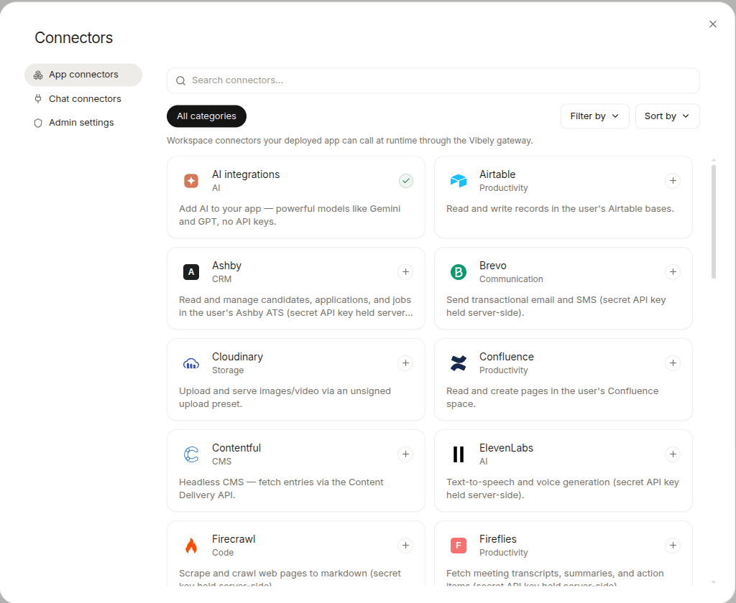This screenshot has width=736, height=603.
Task: Focus the Search connectors field
Action: tap(433, 80)
